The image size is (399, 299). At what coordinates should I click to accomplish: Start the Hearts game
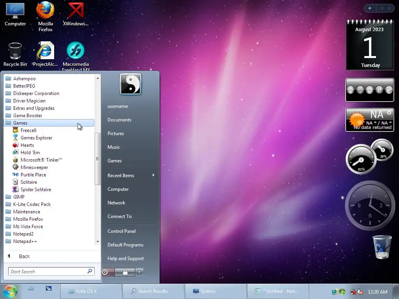pos(27,145)
